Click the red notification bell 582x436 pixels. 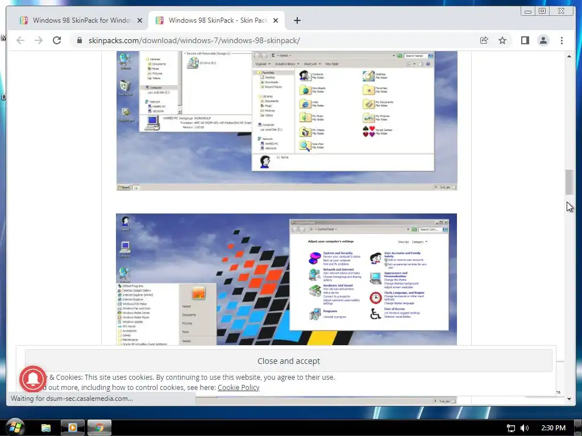pyautogui.click(x=32, y=379)
